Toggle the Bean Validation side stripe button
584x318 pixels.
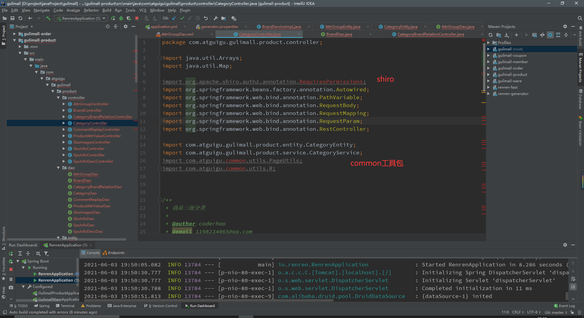(580, 131)
